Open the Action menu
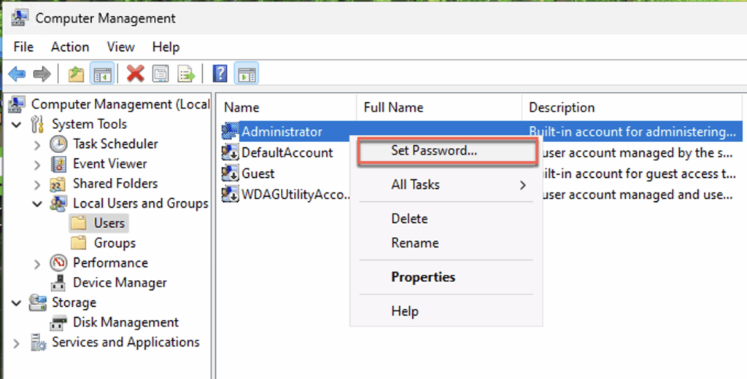 click(x=70, y=47)
